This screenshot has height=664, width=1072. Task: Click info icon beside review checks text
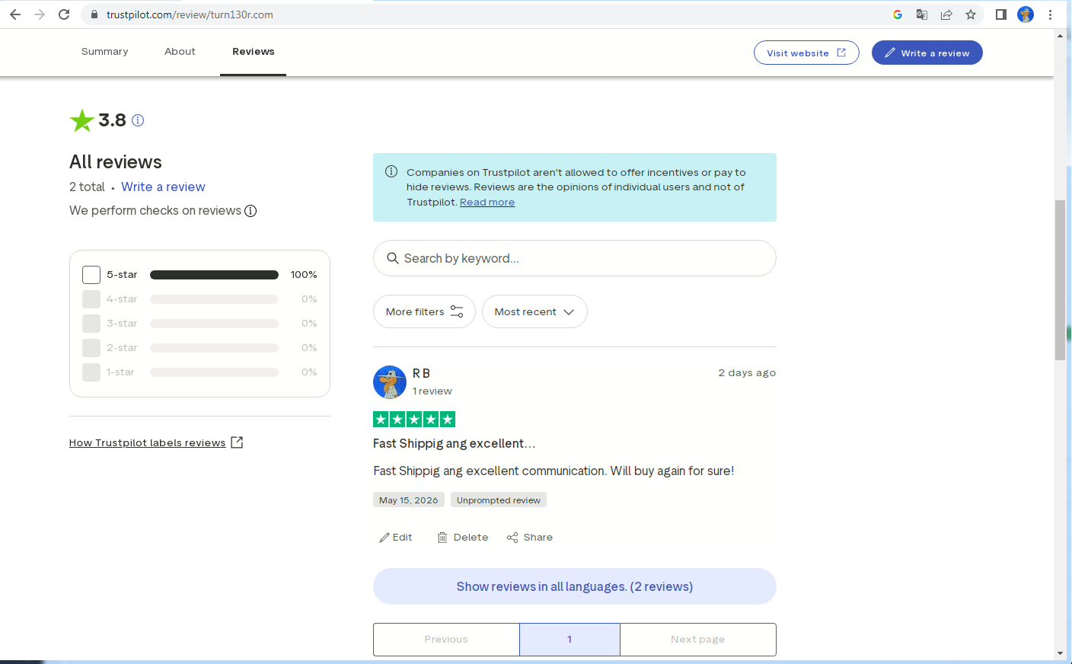tap(250, 211)
